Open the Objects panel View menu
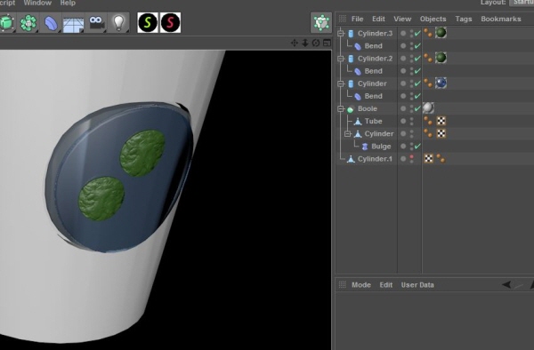This screenshot has height=350, width=534. pyautogui.click(x=402, y=19)
